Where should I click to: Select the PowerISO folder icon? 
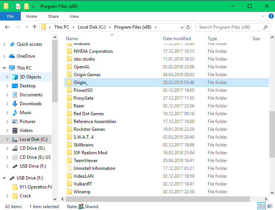tap(69, 90)
